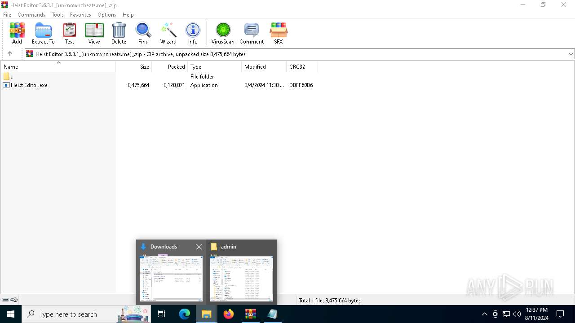Sort by CRC32 column header

[x=302, y=66]
